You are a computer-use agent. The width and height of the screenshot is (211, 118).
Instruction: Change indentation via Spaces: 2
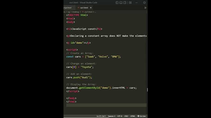point(112,116)
